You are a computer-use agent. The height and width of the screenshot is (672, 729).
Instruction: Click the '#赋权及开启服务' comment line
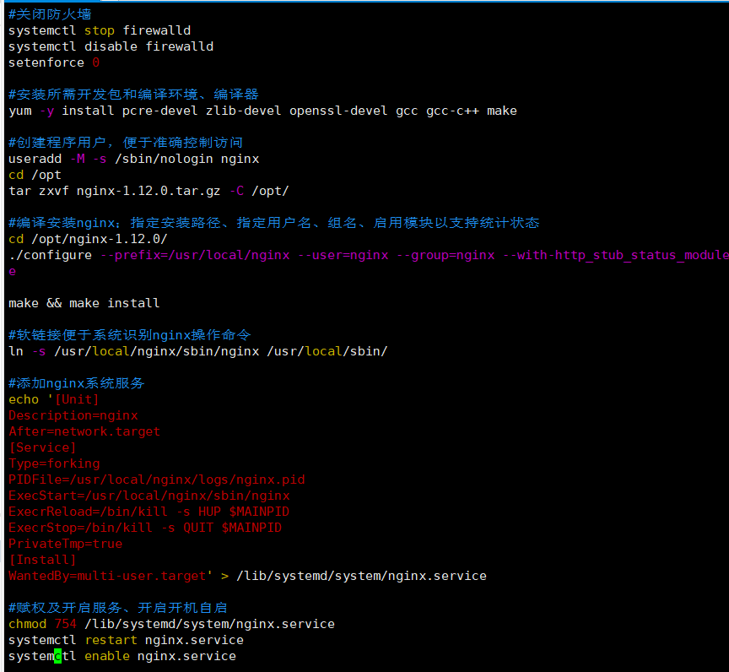pos(118,608)
